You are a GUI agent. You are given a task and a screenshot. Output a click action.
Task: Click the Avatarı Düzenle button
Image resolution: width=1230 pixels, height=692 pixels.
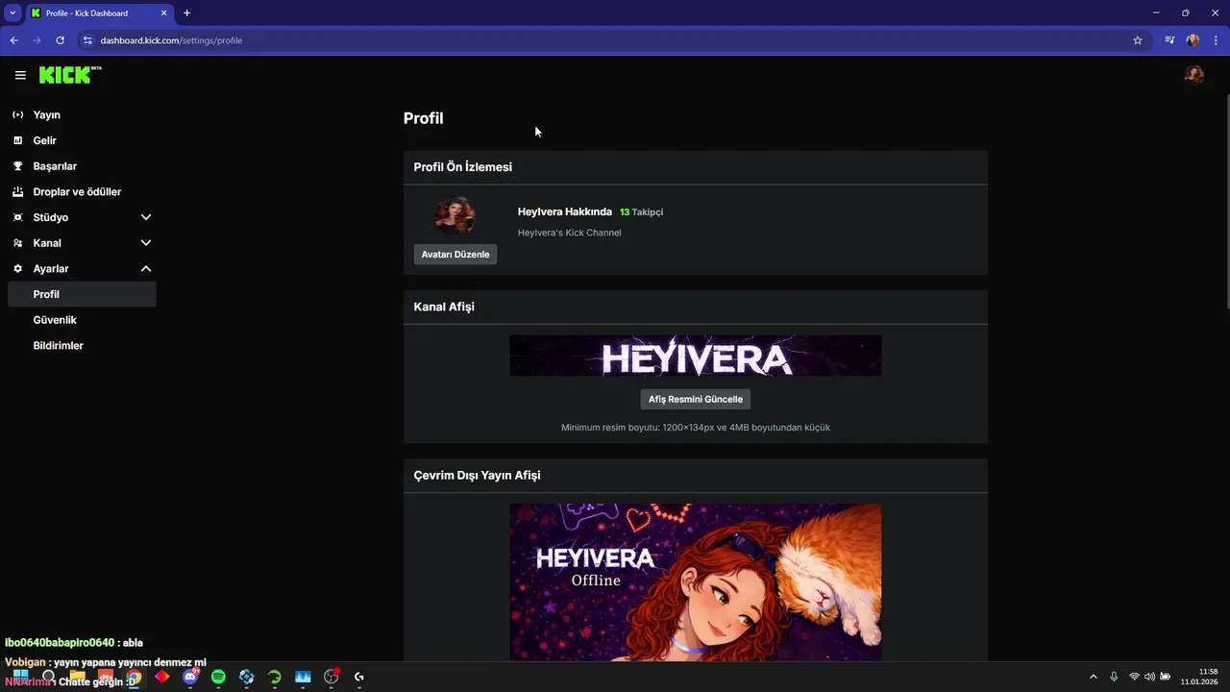(x=455, y=255)
